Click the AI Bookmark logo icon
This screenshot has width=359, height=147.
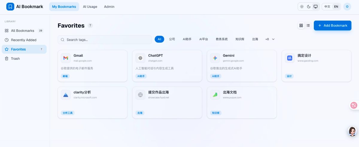click(x=10, y=7)
